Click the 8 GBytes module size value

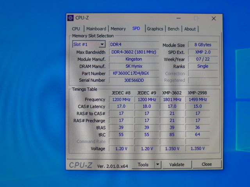pos(203,45)
